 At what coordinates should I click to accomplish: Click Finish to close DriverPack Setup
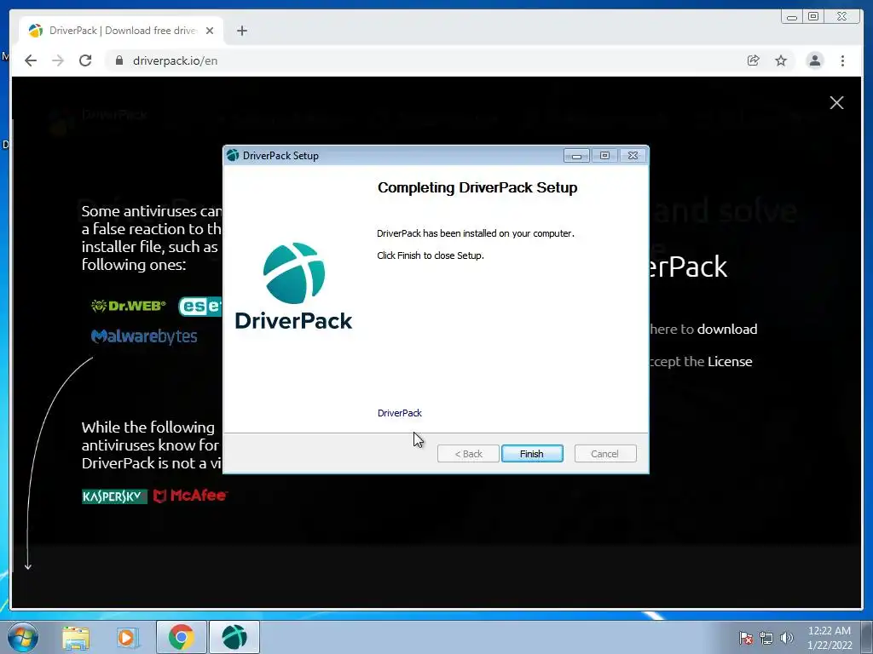532,454
